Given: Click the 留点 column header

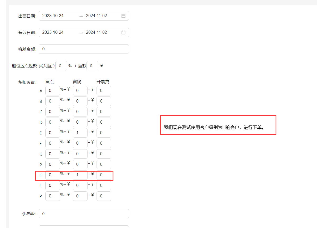Looking at the screenshot, I should click(50, 82).
